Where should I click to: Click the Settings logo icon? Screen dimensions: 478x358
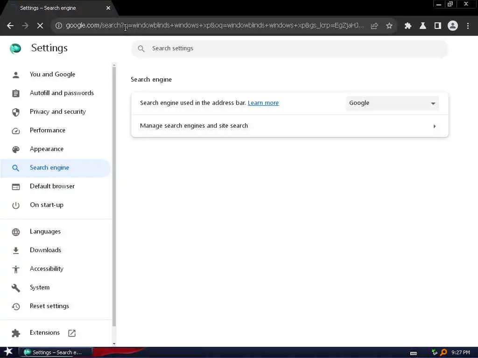(15, 48)
